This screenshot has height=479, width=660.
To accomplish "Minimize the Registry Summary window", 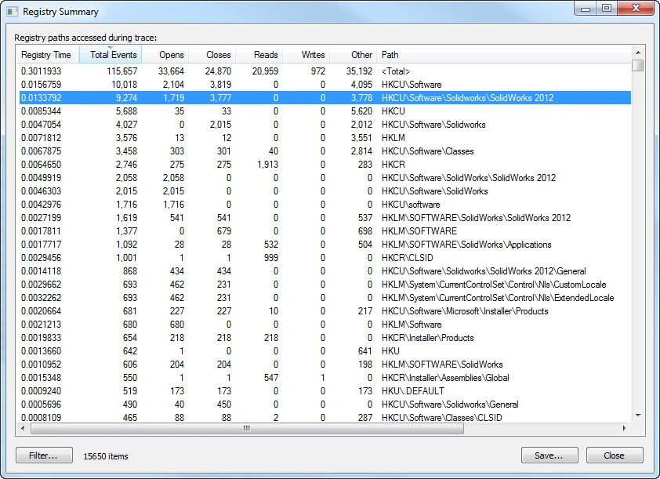I will click(x=585, y=8).
